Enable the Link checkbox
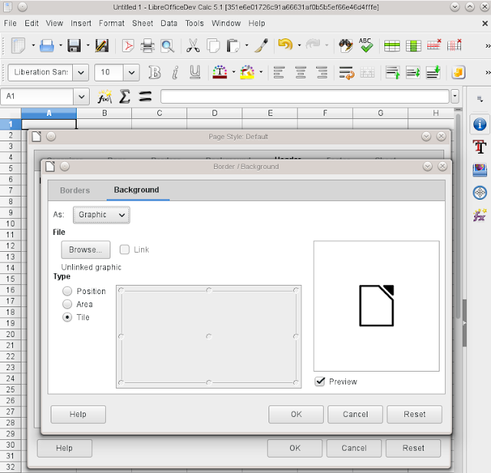 pos(124,250)
